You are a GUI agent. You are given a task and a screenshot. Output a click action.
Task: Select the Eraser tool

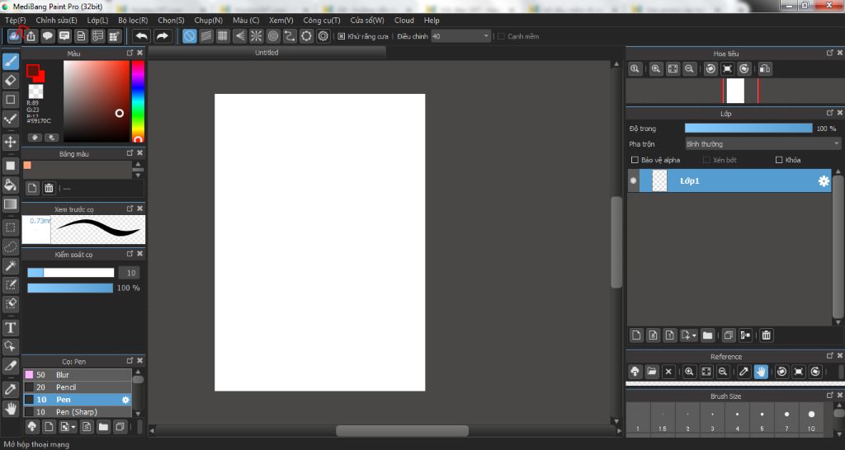[x=10, y=81]
